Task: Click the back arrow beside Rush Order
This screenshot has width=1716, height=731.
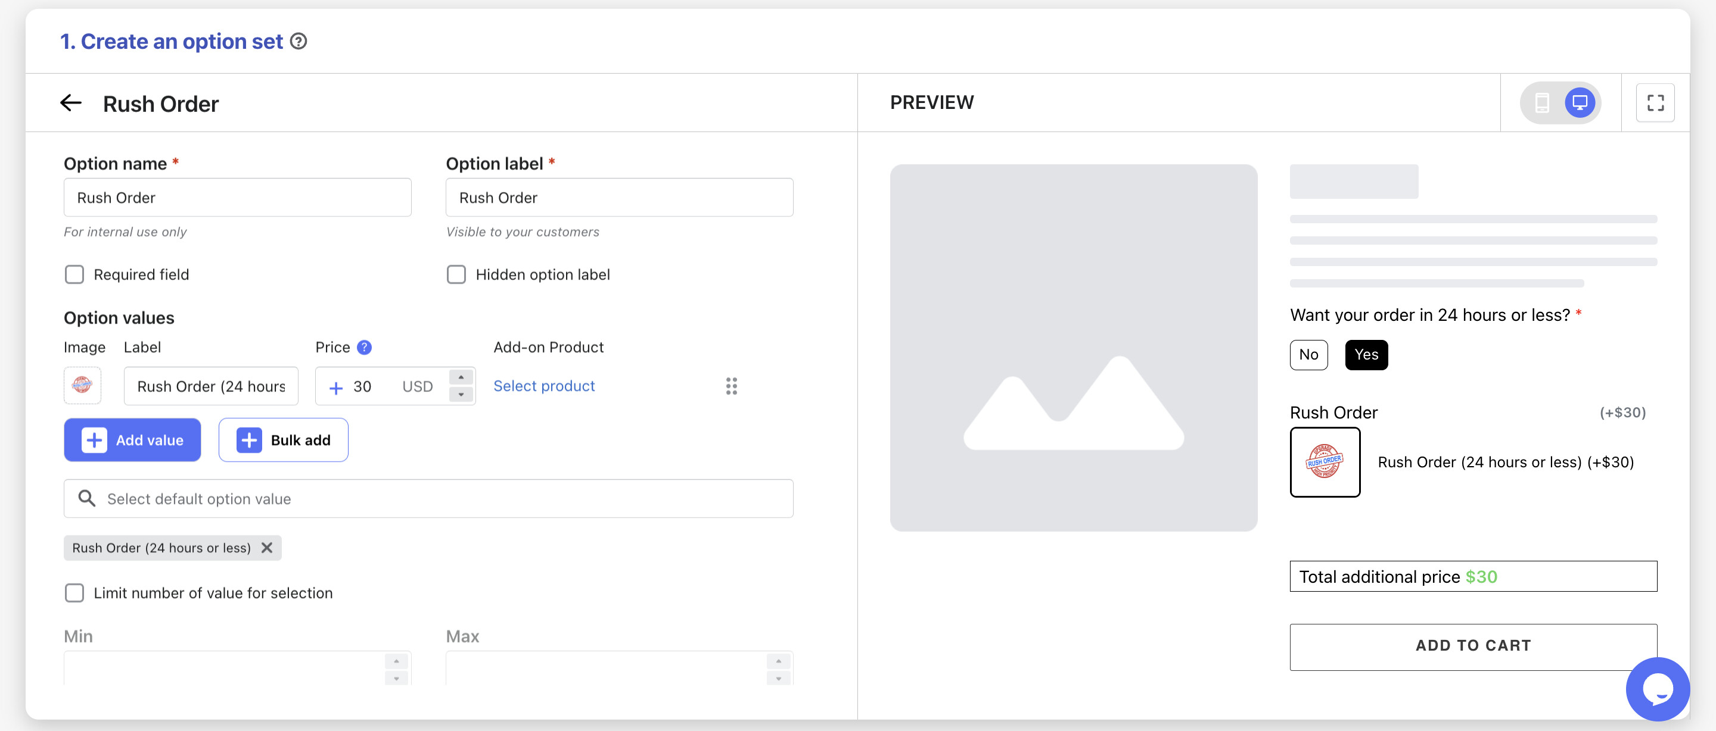Action: coord(71,103)
